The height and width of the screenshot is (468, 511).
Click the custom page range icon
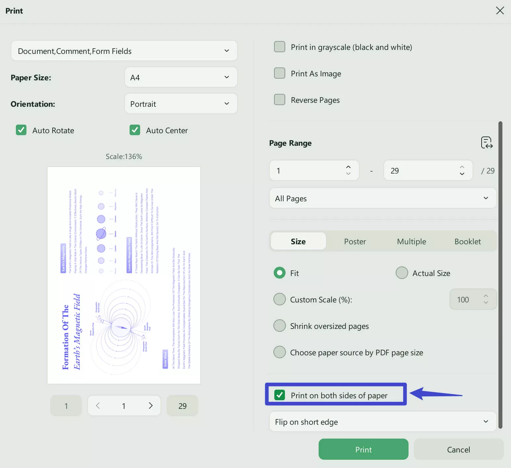[487, 142]
